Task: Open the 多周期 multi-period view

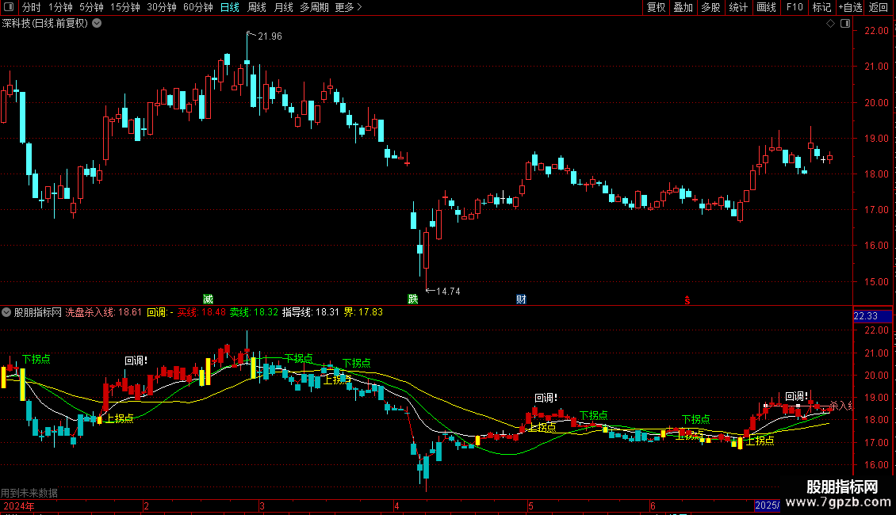Action: (314, 7)
